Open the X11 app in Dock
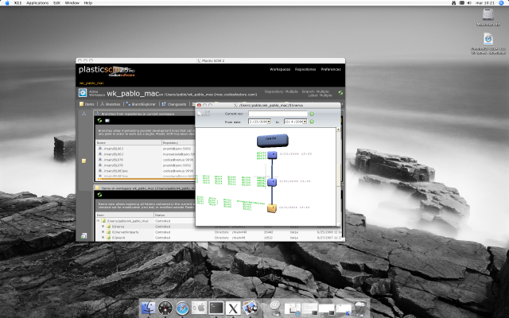509x318 pixels. (233, 308)
